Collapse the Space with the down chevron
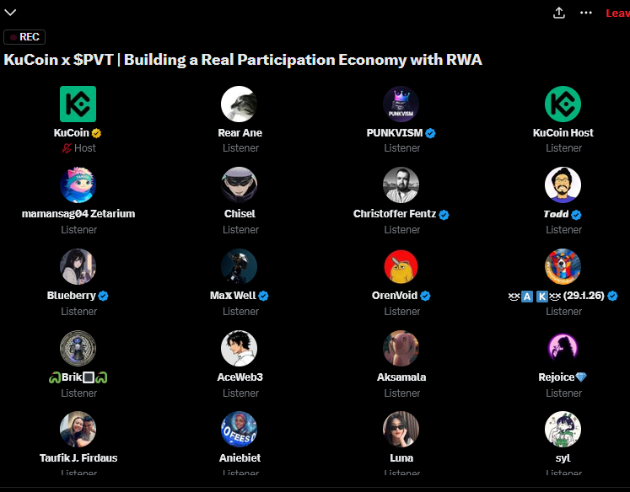Screen dimensions: 630x492 click(10, 13)
